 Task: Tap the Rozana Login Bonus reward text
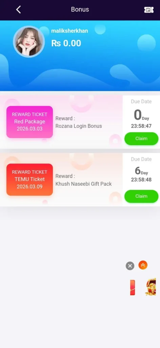[x=79, y=126]
